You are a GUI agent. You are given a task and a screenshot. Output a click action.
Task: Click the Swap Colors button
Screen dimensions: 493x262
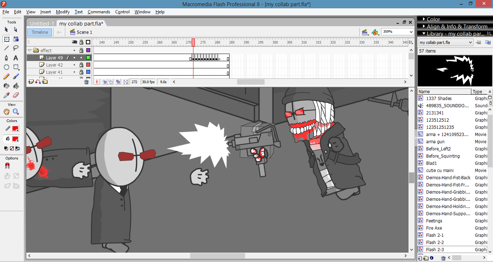(x=18, y=148)
